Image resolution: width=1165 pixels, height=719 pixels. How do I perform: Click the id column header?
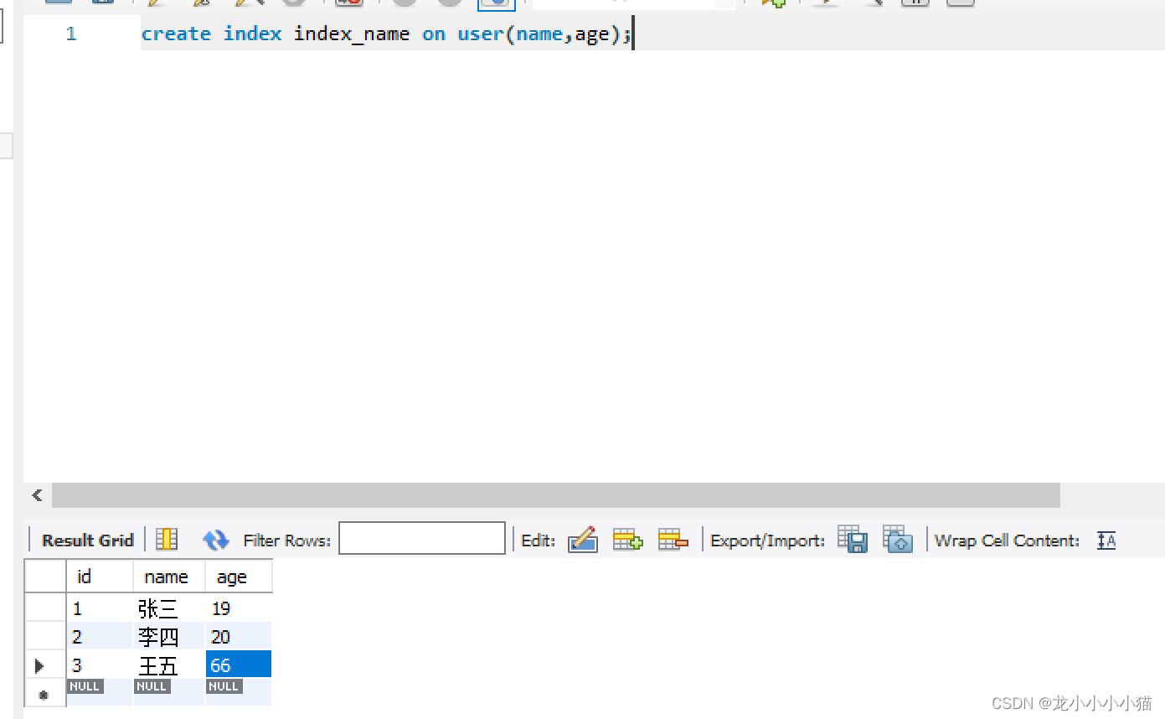[x=100, y=577]
